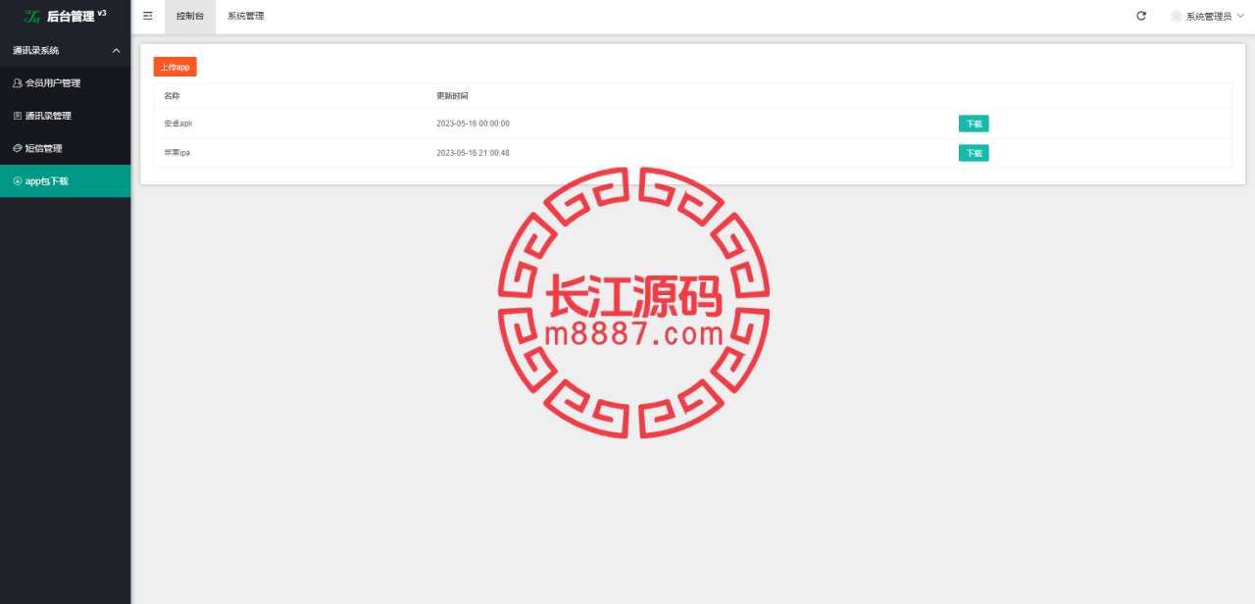Click the 上传app button
The height and width of the screenshot is (604, 1255).
tap(176, 67)
